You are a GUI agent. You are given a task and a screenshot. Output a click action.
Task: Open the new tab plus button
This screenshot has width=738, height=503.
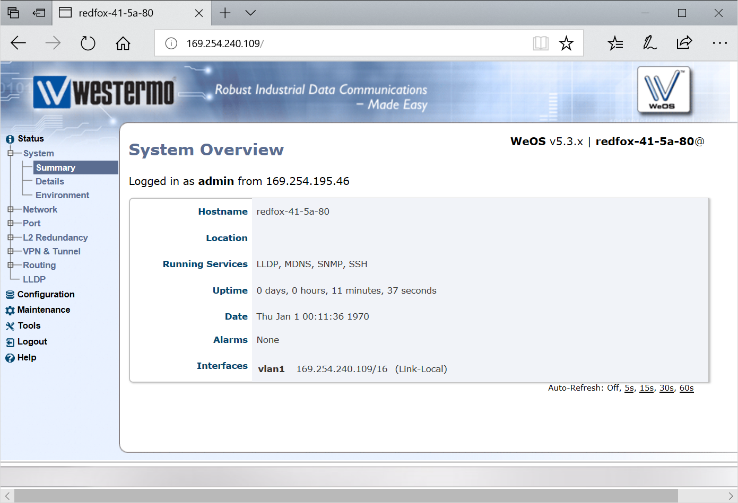pos(225,13)
